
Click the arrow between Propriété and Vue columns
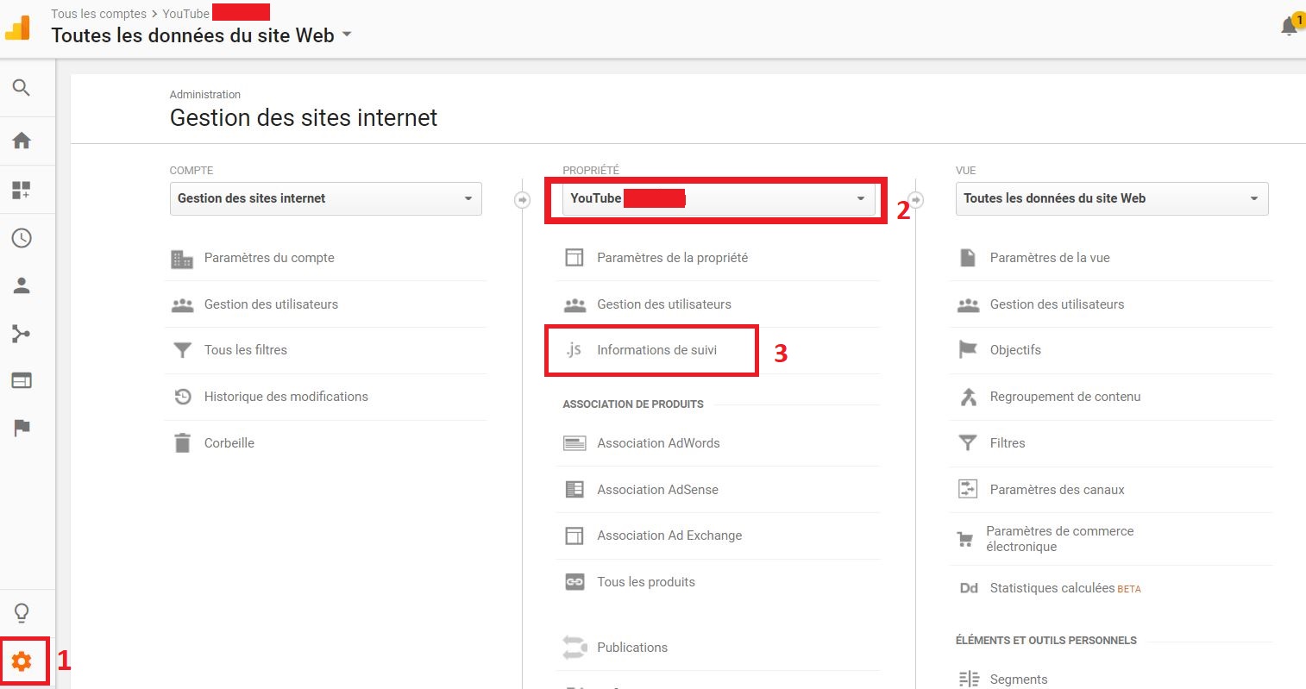915,200
